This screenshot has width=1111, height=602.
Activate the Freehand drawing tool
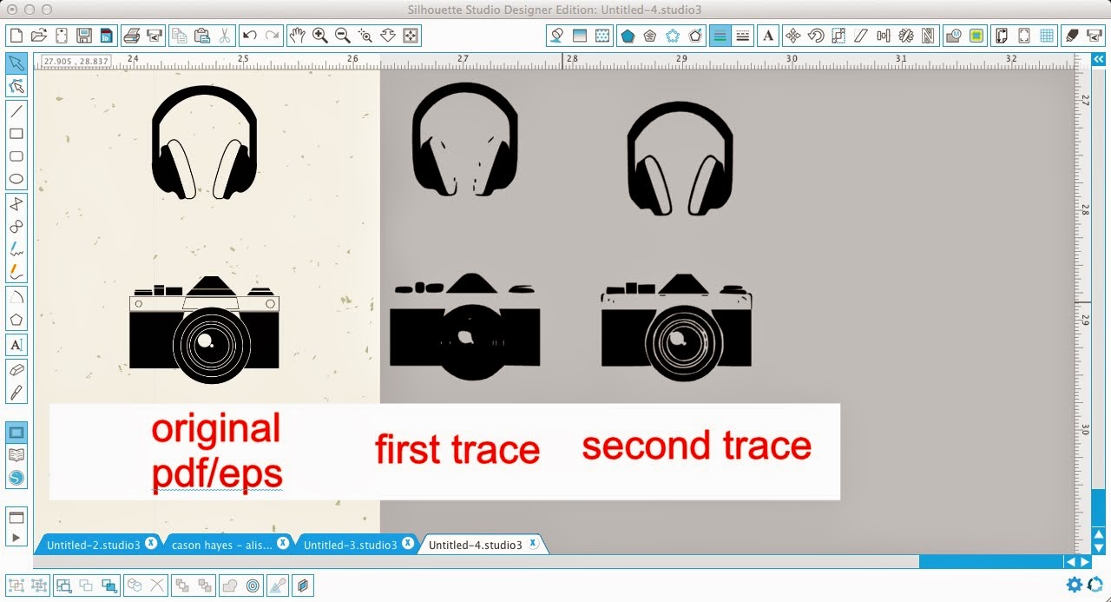[x=16, y=249]
